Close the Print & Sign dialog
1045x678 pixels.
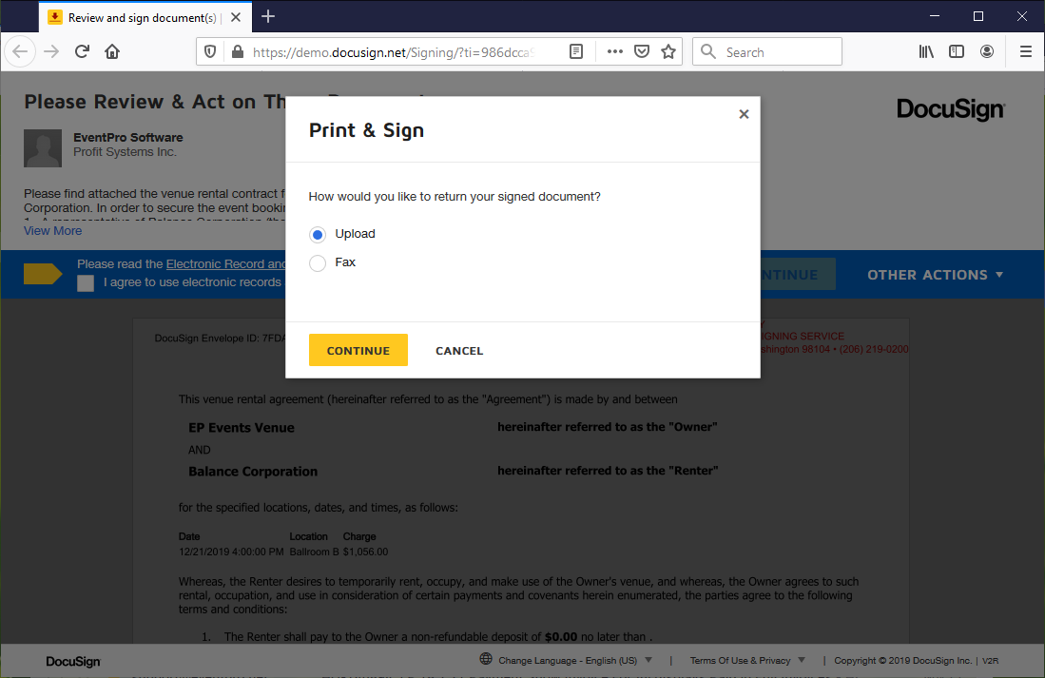click(744, 114)
